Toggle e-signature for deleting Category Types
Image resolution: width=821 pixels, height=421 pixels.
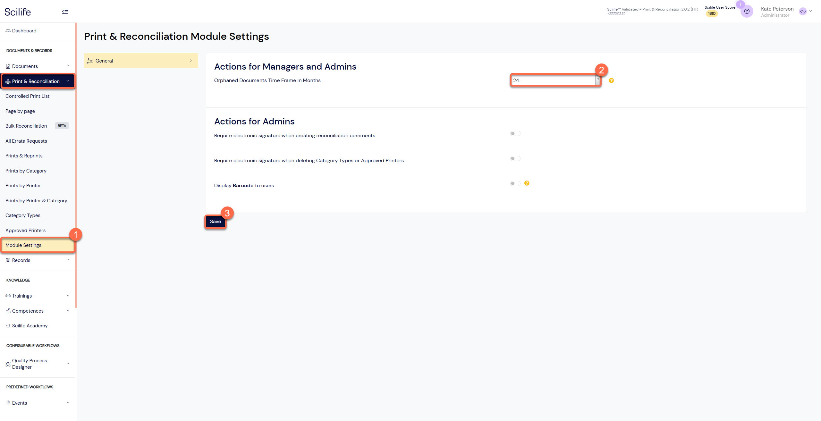pyautogui.click(x=515, y=158)
